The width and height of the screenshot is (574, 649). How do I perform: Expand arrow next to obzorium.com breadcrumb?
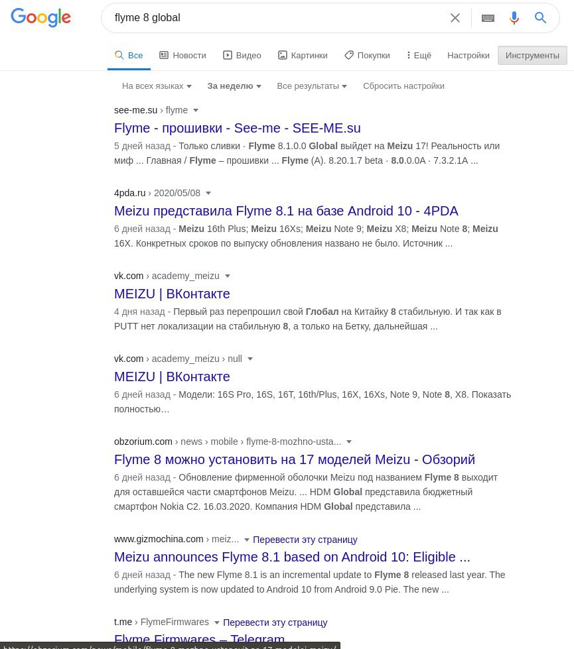tap(349, 442)
